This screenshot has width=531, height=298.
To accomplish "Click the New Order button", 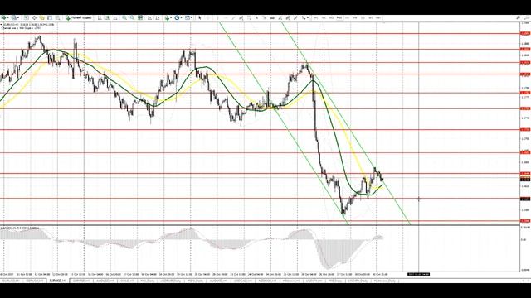I will tap(79, 17).
